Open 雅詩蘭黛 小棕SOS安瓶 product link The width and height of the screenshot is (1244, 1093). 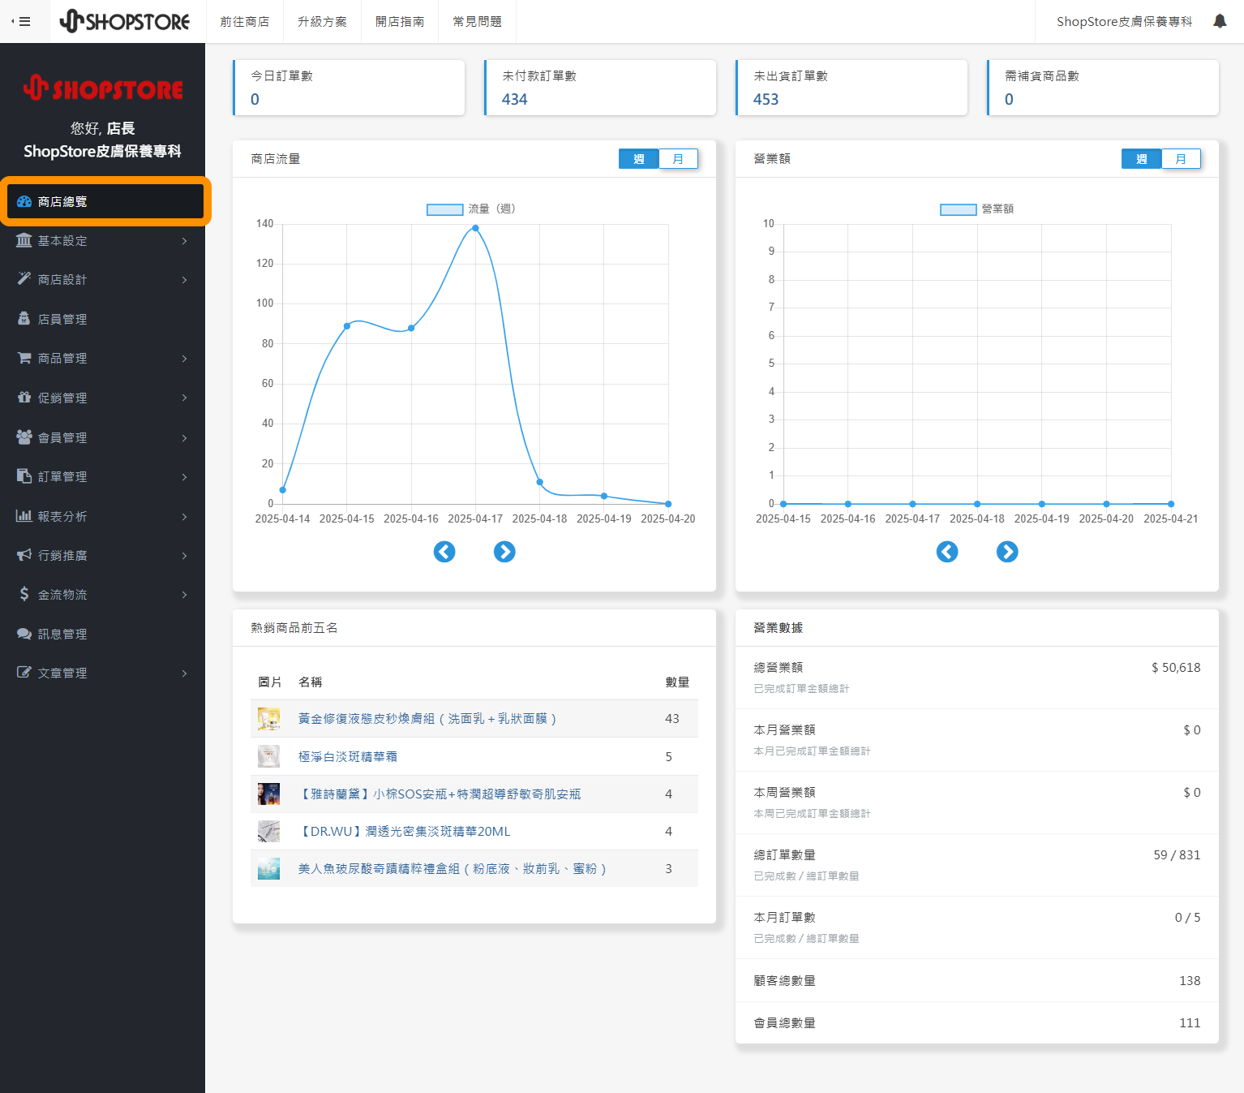(440, 794)
